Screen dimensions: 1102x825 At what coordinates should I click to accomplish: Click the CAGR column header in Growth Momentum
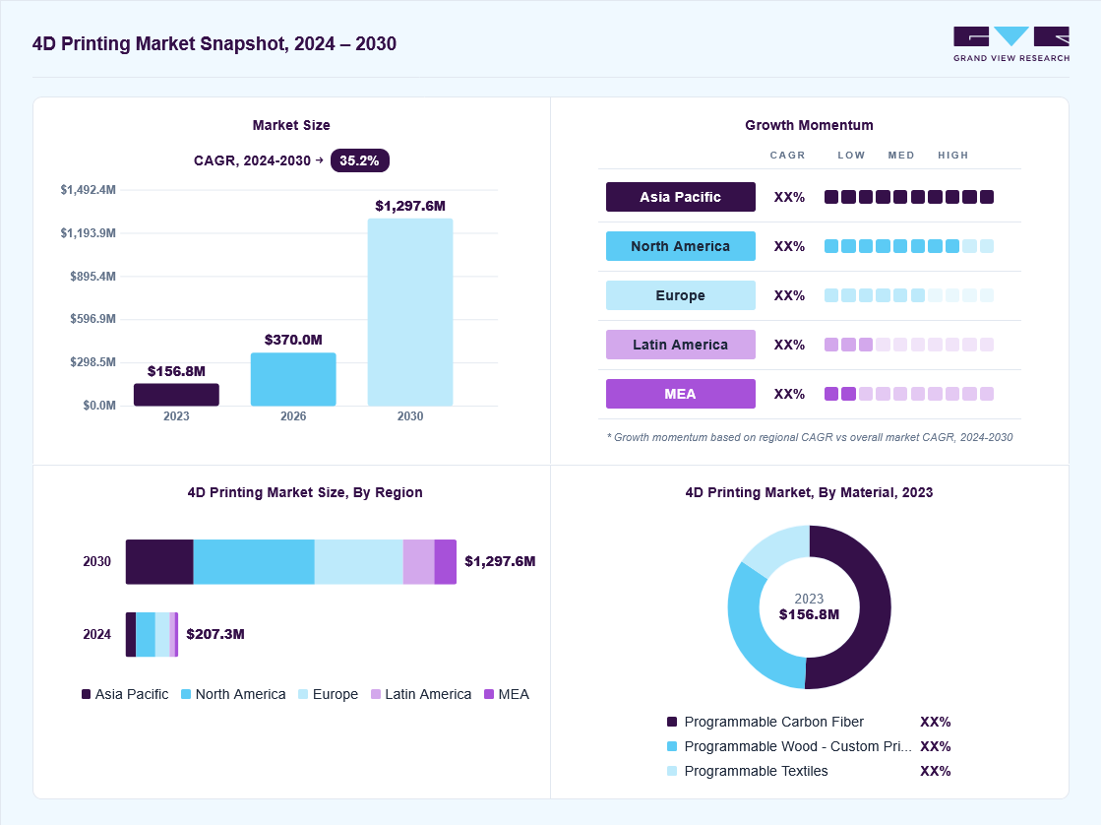click(787, 155)
